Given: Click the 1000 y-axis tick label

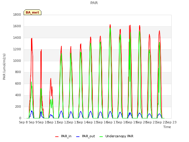Looking at the screenshot, I should [x=17, y=61].
